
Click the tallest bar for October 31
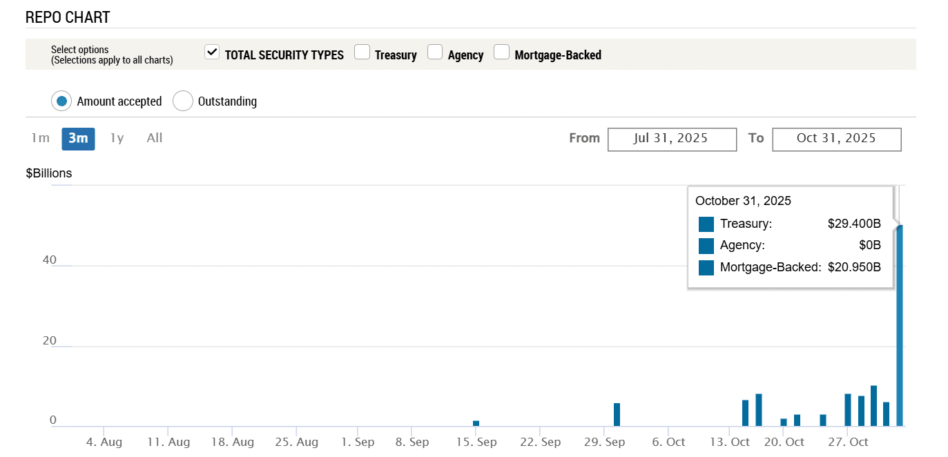coord(900,324)
